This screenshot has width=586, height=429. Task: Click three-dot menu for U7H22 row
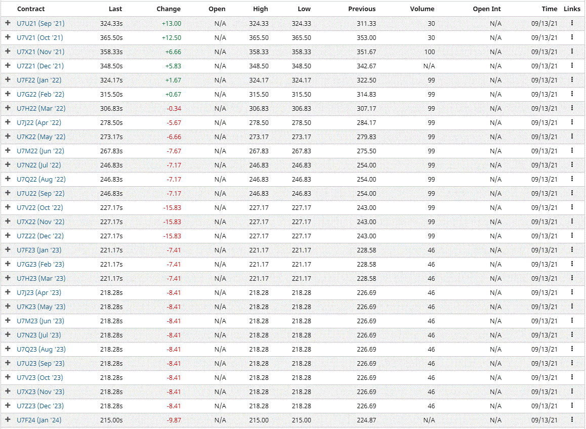572,108
